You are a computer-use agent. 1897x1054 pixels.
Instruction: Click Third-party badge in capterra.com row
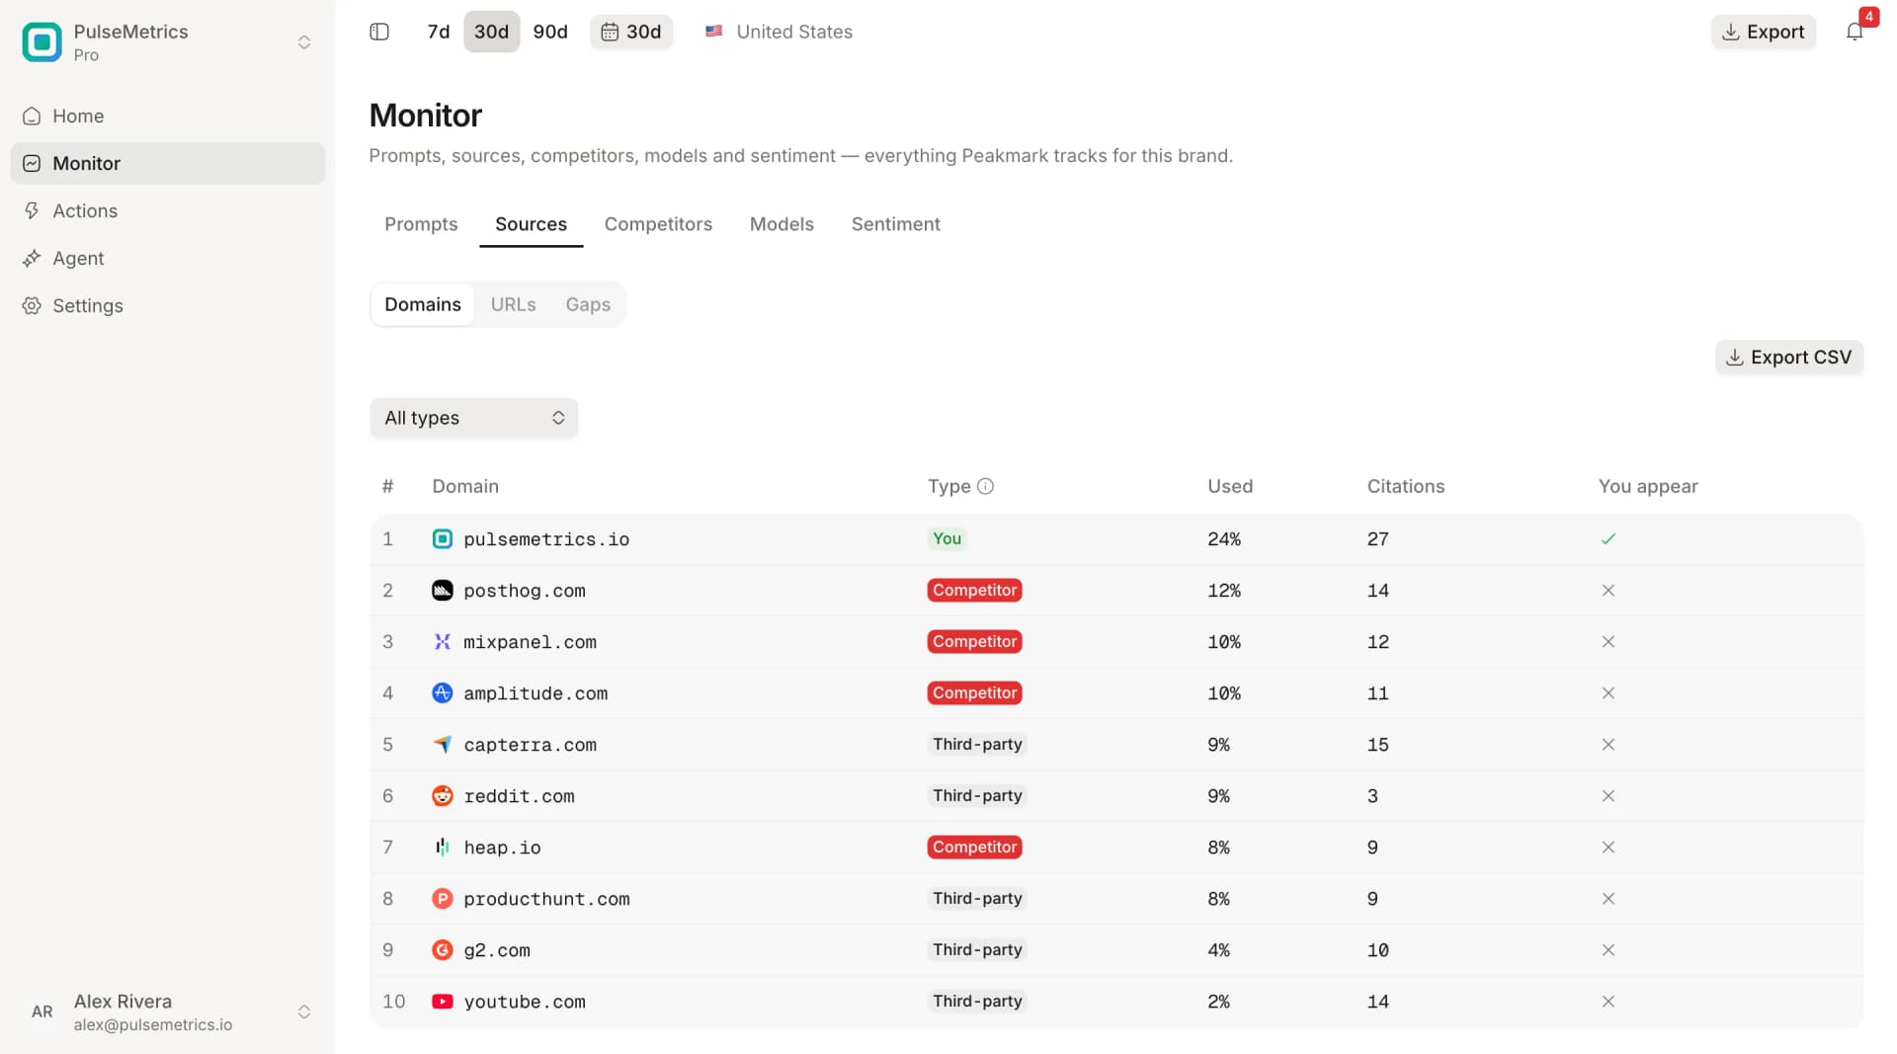(x=977, y=744)
